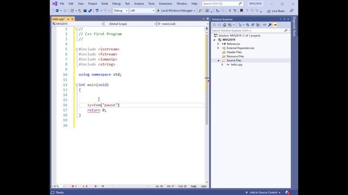Viewport: 348px width, 195px height.
Task: Open the Build menu
Action: click(104, 4)
